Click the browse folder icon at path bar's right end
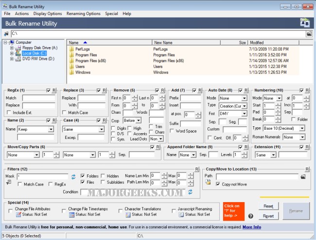 [309, 34]
